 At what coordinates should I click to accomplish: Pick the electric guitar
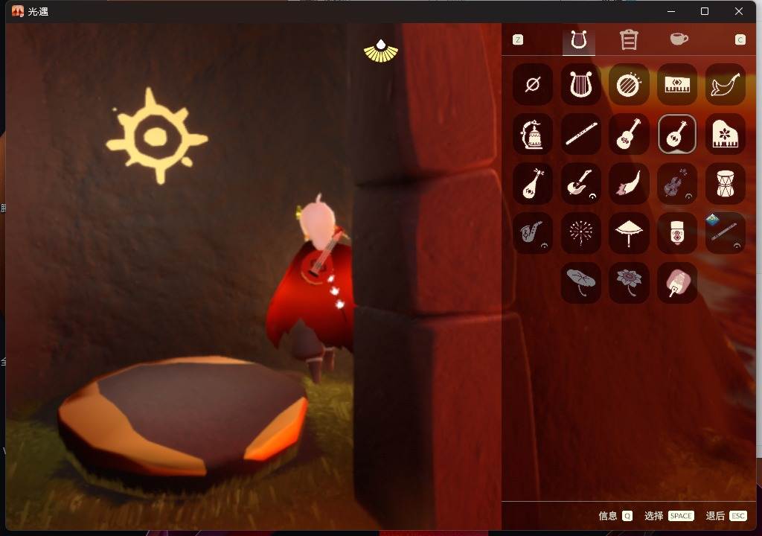(x=580, y=183)
